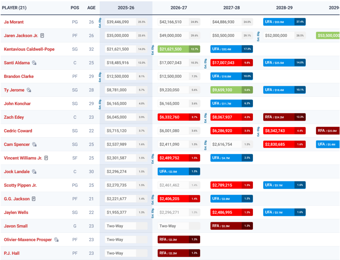The image size is (340, 260).
Task: Open Ja Morant's player page
Action: 14,22
